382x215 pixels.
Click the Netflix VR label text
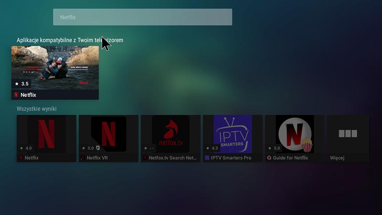click(x=97, y=158)
